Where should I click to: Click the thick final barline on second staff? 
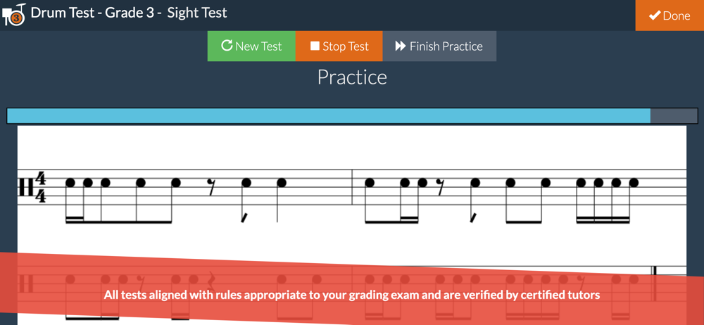(654, 283)
